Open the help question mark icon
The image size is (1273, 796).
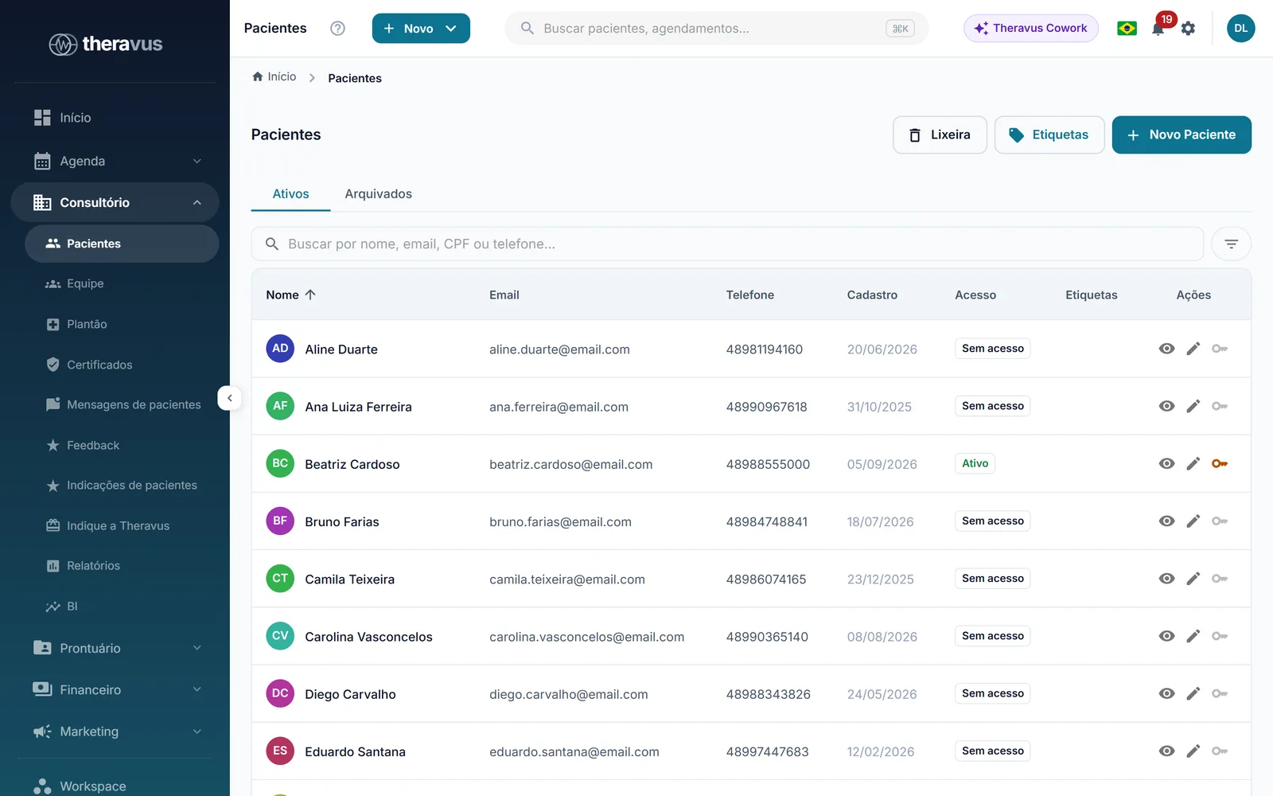[337, 29]
